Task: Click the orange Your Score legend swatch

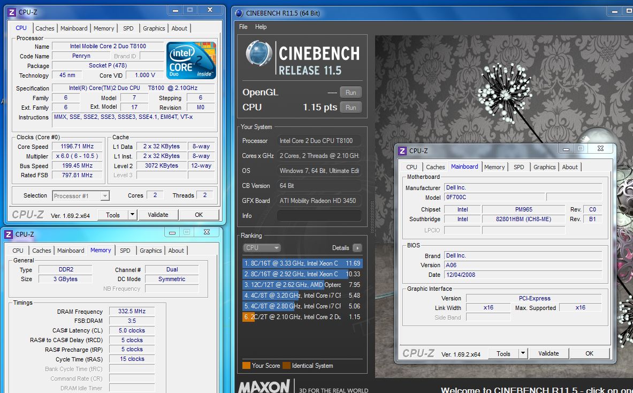Action: [246, 366]
